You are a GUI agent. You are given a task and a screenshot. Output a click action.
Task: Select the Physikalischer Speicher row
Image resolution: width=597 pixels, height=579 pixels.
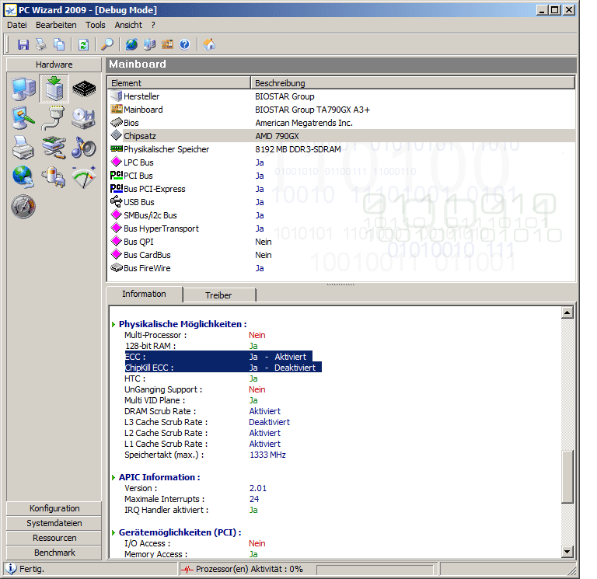pos(341,149)
